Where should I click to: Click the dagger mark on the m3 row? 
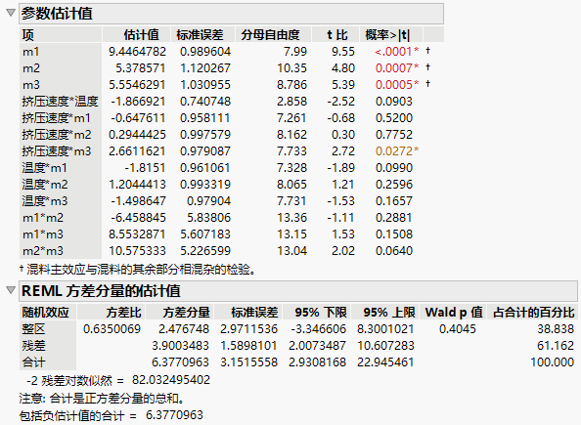pyautogui.click(x=428, y=84)
